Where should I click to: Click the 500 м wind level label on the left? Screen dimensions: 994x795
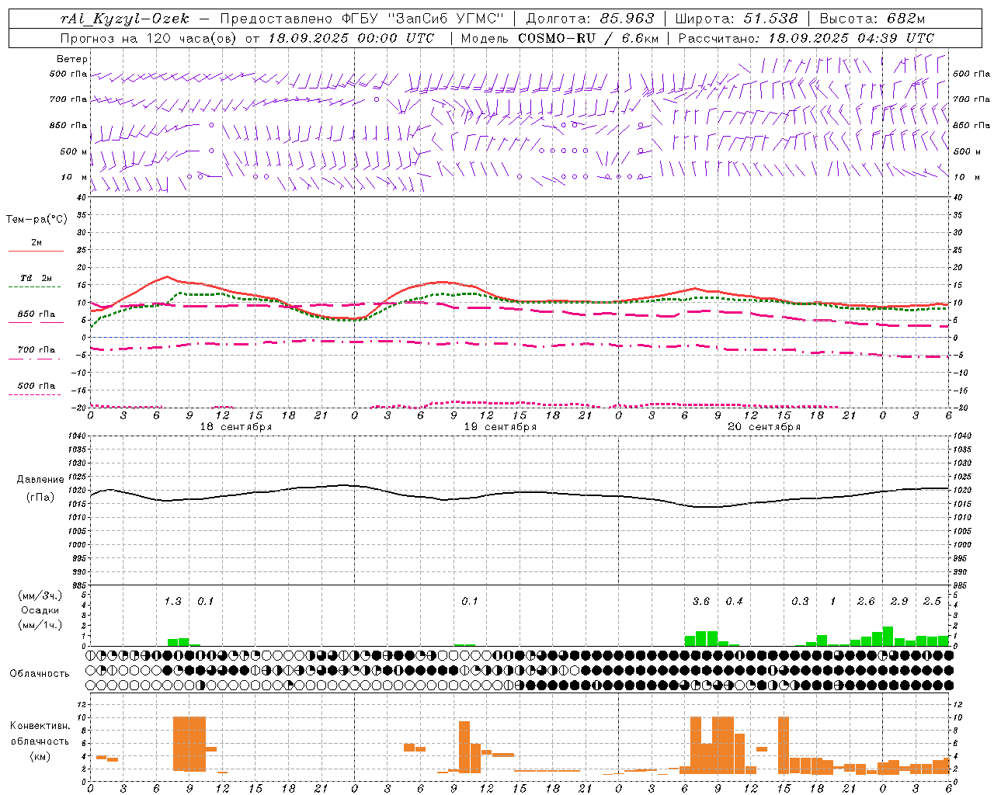(74, 151)
